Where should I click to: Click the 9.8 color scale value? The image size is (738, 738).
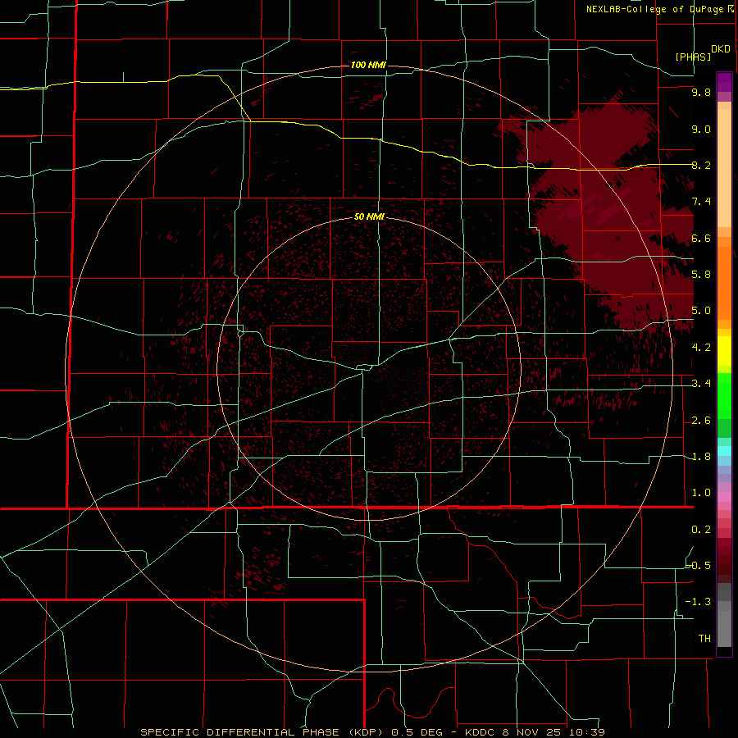point(701,92)
